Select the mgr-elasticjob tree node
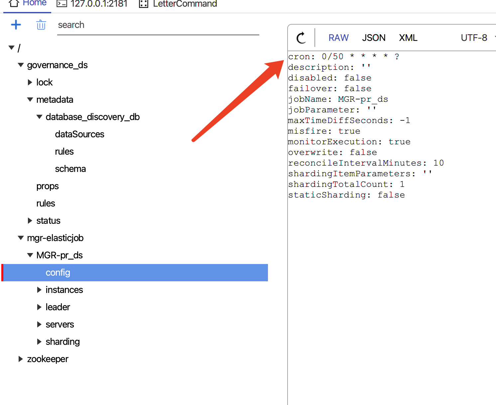Screen dimensions: 496x405 pos(55,238)
